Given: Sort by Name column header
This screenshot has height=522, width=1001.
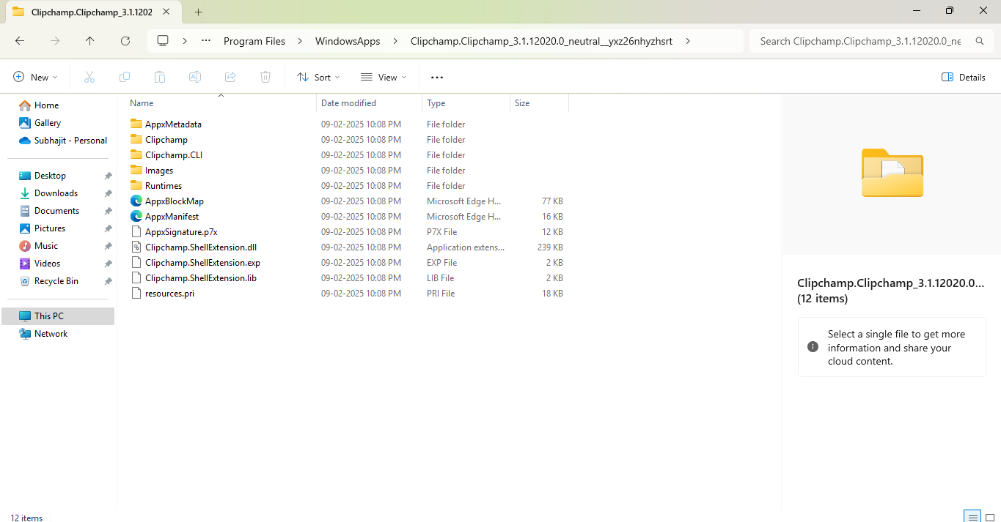Looking at the screenshot, I should pos(220,103).
